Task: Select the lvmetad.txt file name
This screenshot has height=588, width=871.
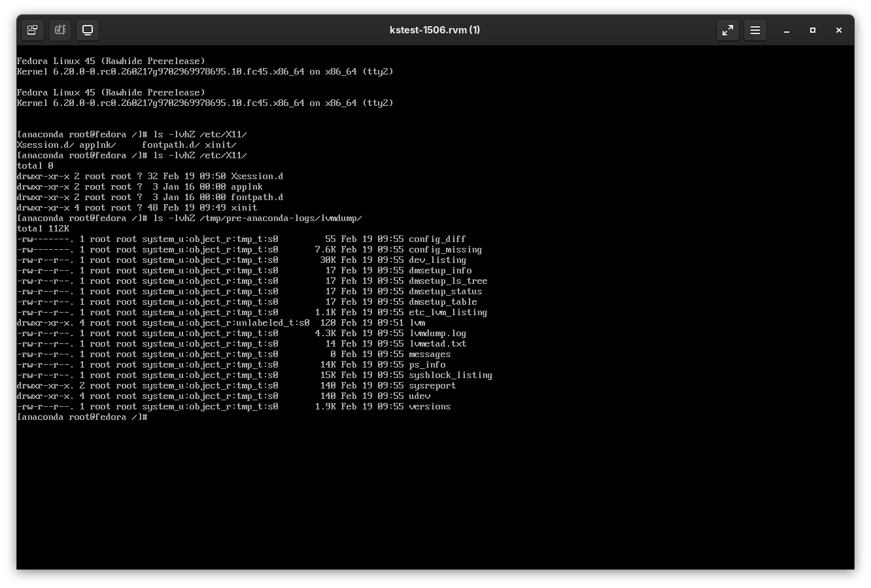Action: pyautogui.click(x=437, y=344)
